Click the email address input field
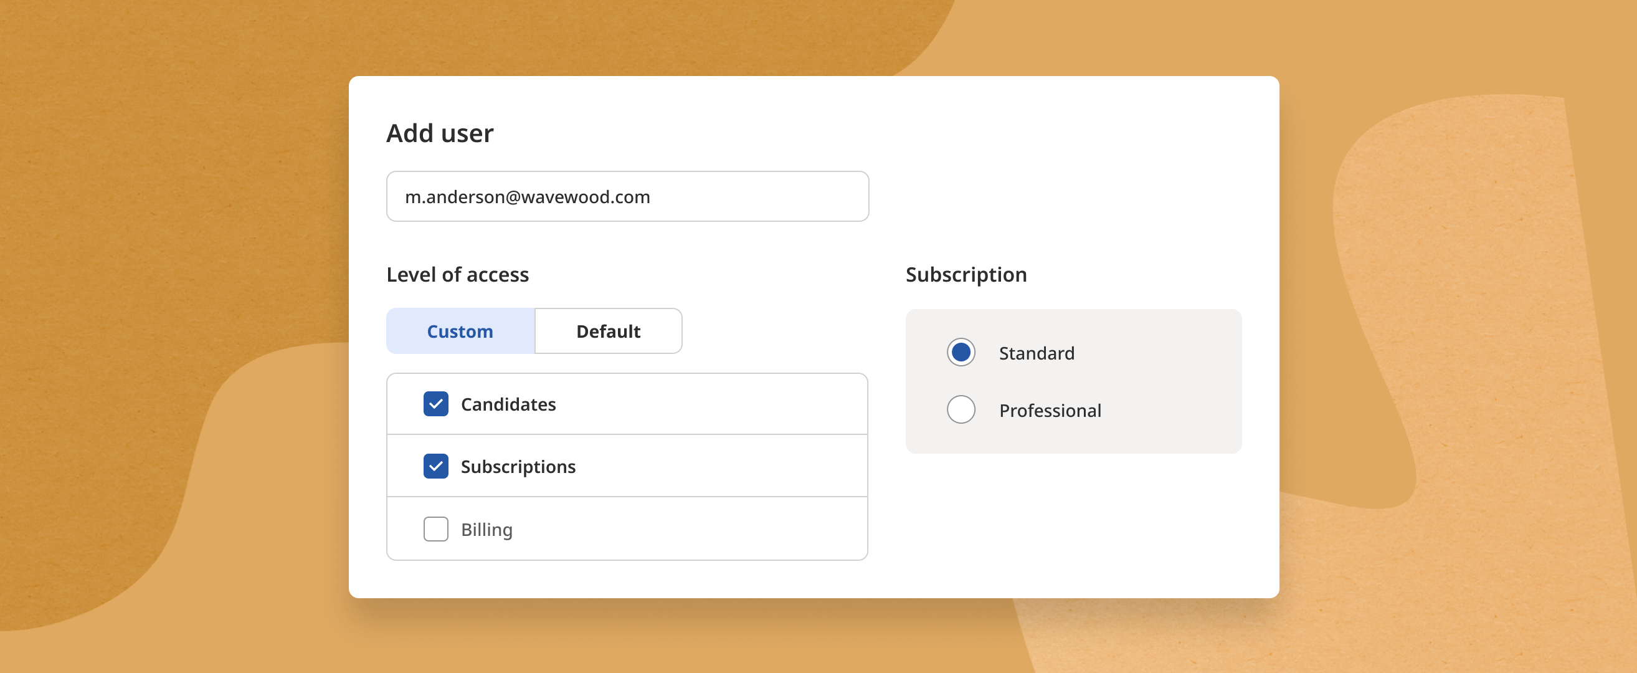Viewport: 1637px width, 673px height. [x=627, y=196]
